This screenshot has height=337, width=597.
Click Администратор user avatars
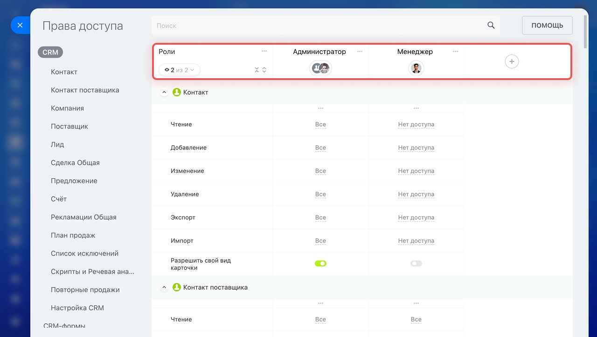coord(320,68)
